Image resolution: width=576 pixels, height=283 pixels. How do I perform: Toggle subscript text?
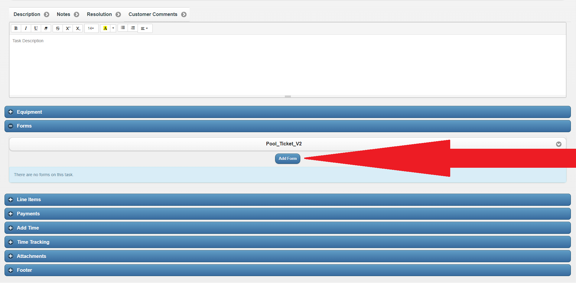click(78, 28)
